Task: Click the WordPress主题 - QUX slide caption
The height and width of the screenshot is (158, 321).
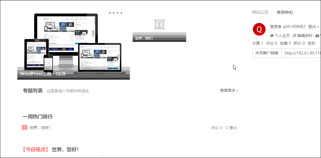Action: pyautogui.click(x=43, y=74)
